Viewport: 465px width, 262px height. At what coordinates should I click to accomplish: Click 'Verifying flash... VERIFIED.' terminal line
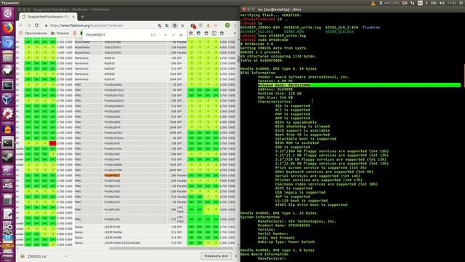click(271, 15)
